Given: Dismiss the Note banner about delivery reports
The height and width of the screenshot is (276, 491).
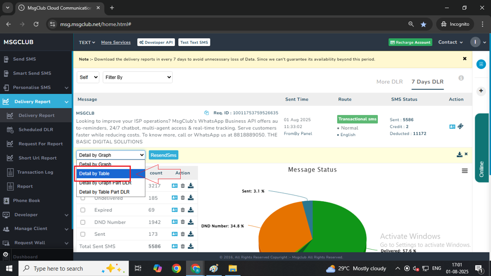Looking at the screenshot, I should click(465, 59).
